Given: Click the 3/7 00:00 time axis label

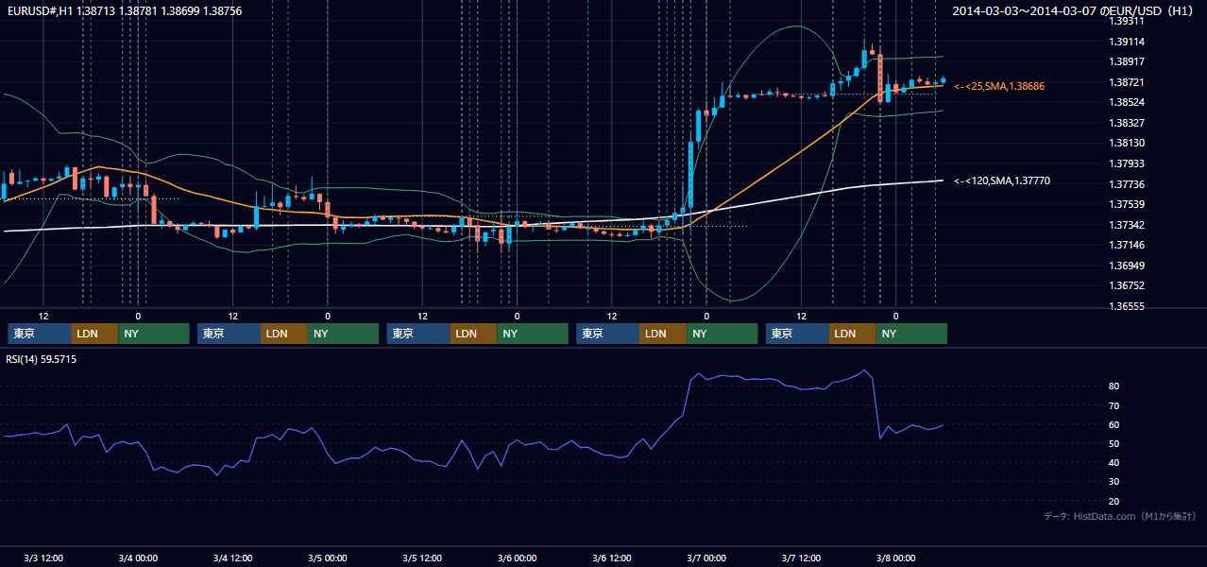Looking at the screenshot, I should click(706, 558).
